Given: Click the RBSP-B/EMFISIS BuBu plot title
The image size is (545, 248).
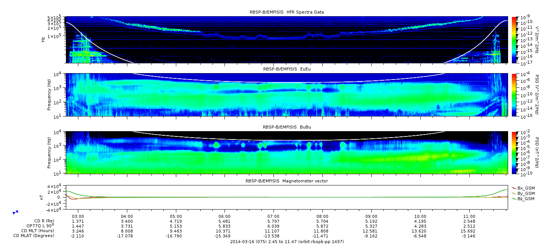Looking at the screenshot, I should point(287,127).
